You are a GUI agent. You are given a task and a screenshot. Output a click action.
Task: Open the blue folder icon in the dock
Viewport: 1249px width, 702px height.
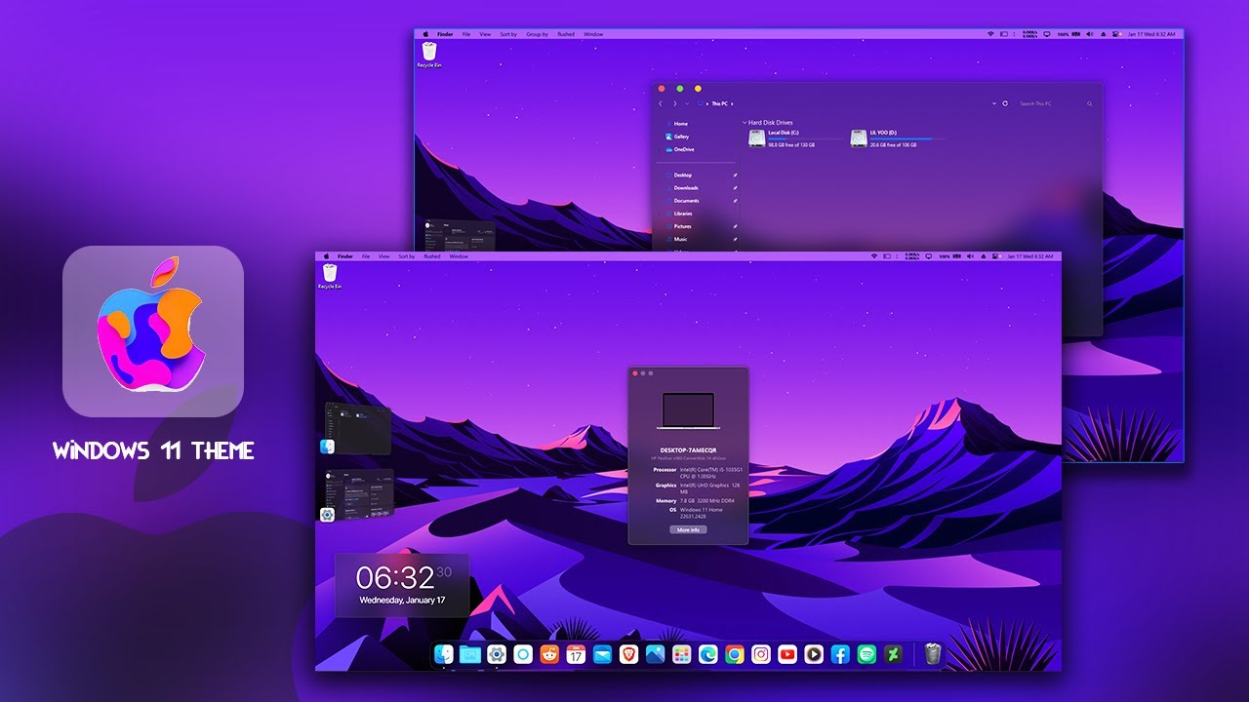pos(470,654)
